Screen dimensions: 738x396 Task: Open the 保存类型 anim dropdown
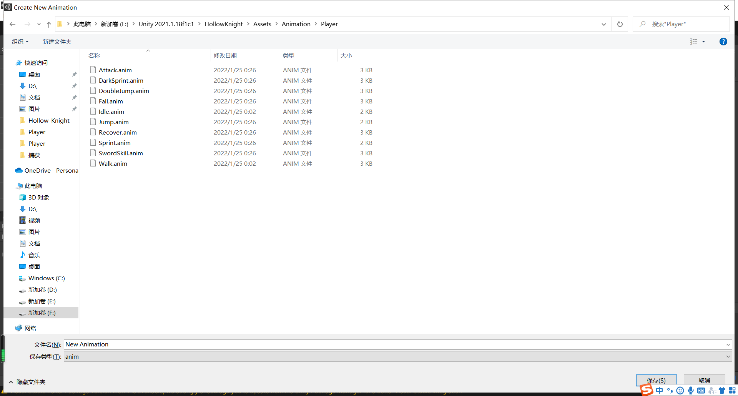pyautogui.click(x=398, y=356)
